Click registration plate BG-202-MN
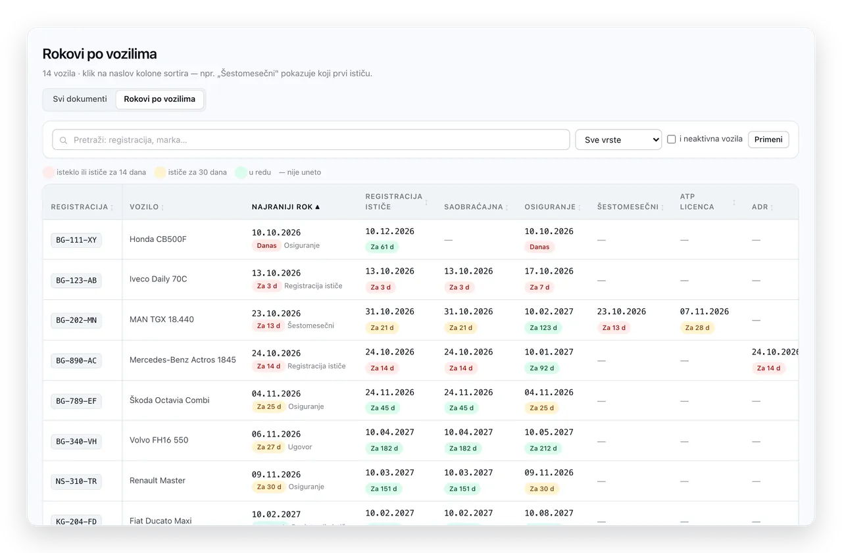Screen dimensions: 842x553 click(76, 320)
